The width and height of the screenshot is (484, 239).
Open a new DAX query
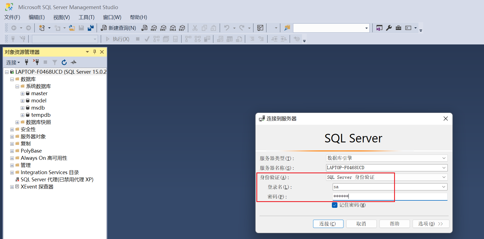click(182, 28)
